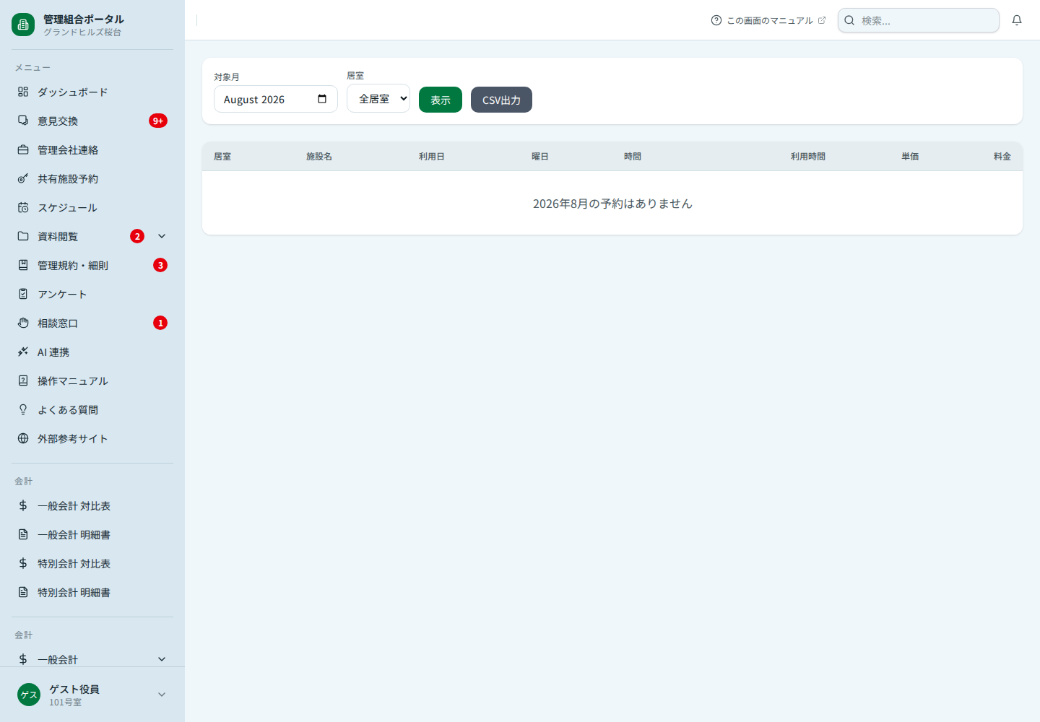
Task: Select the アンケート menu item
Action: click(92, 294)
